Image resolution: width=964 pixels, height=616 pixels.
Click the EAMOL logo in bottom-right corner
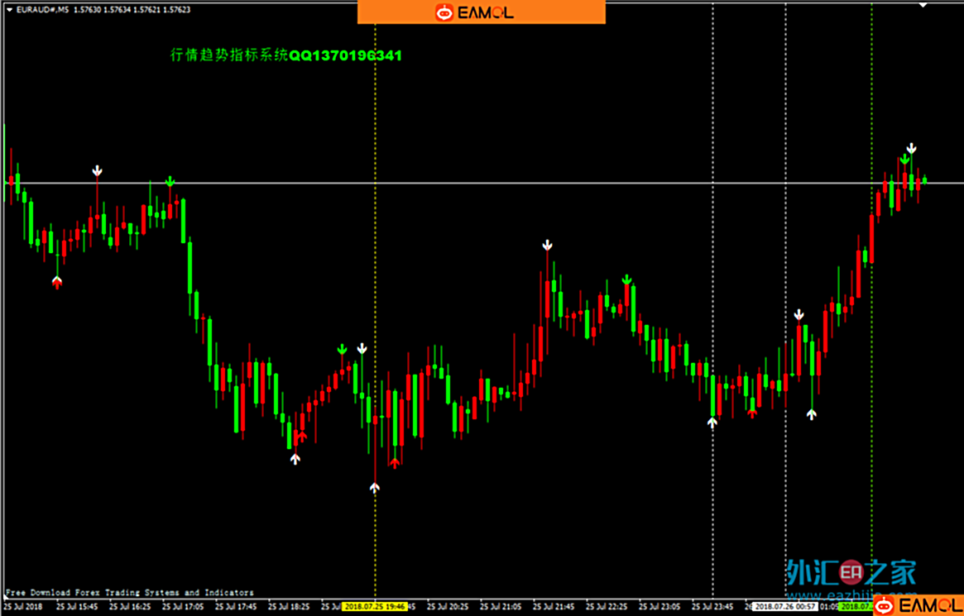918,607
